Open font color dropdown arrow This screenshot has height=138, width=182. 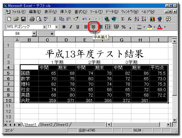[x=165, y=27]
